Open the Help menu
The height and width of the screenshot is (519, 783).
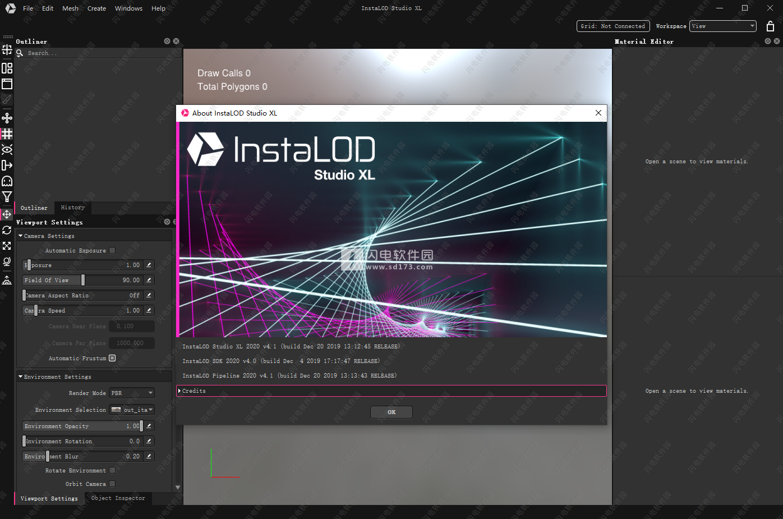point(158,8)
